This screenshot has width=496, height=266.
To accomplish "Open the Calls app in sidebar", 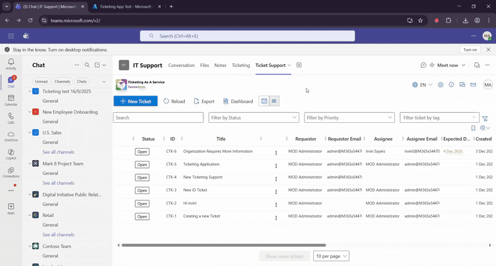I will (11, 118).
